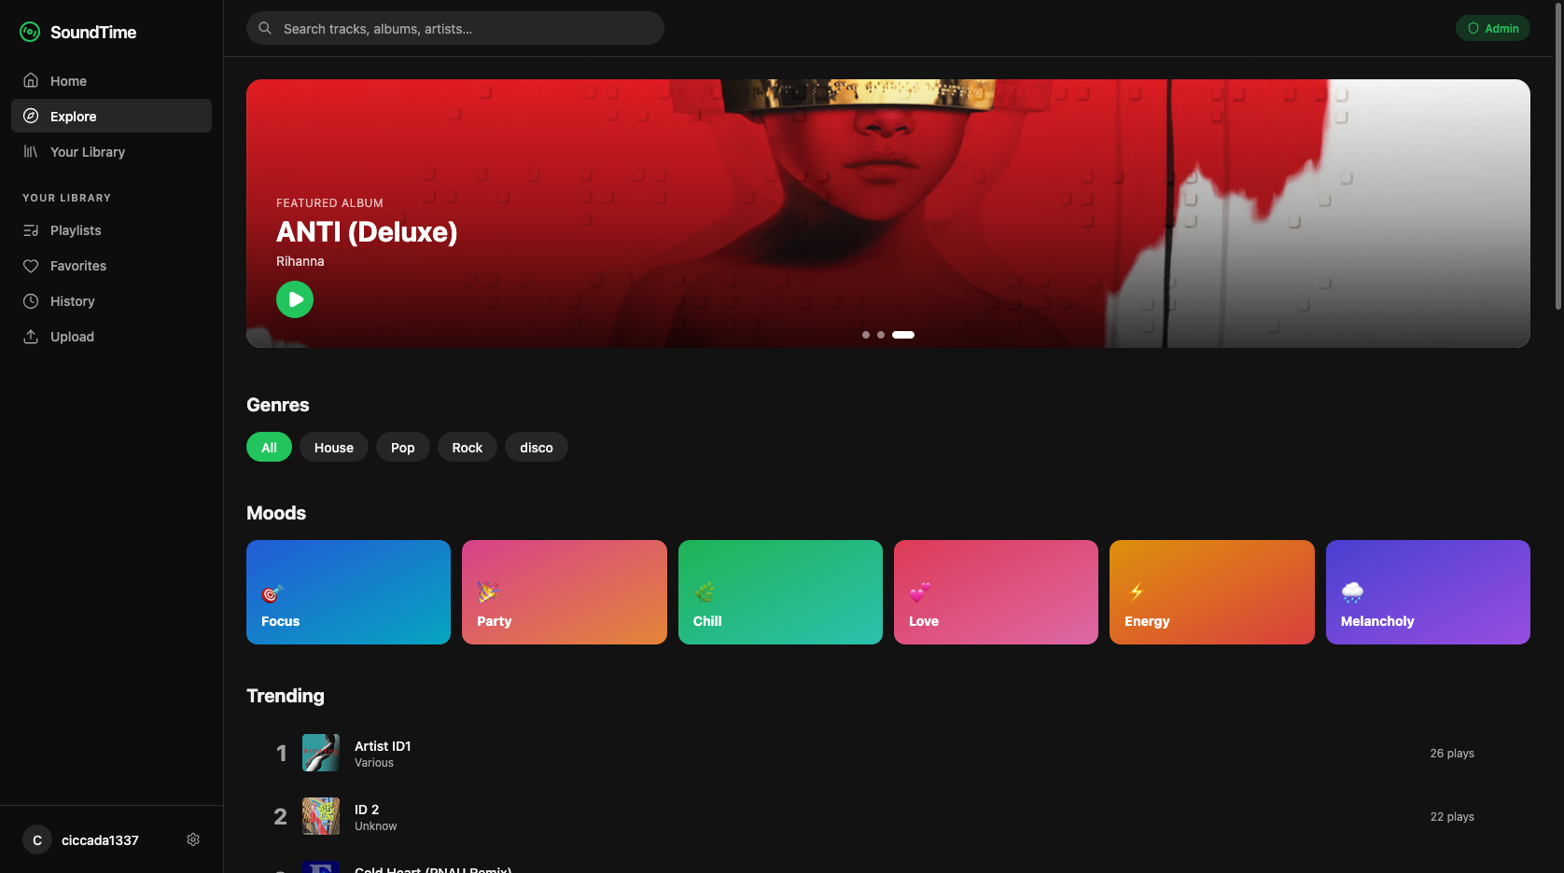The width and height of the screenshot is (1564, 873).
Task: Open the Chill mood card
Action: point(780,591)
